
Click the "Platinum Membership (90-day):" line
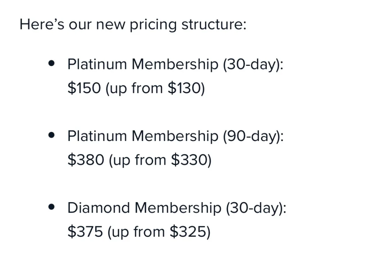point(175,136)
